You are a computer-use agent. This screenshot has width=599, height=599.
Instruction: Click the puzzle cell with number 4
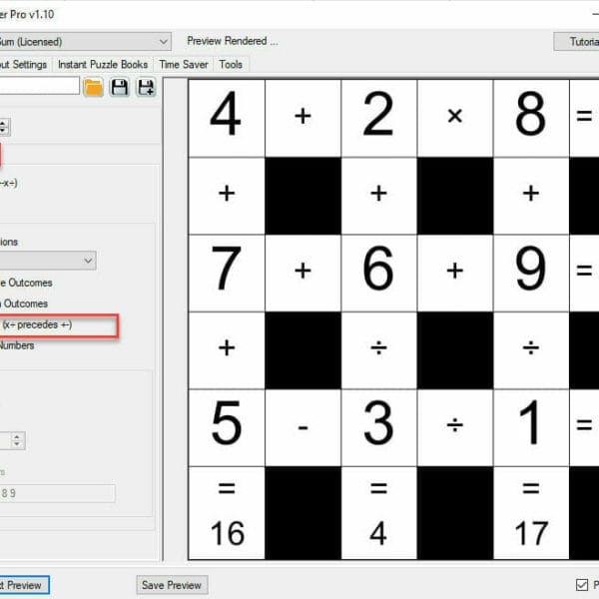(227, 118)
